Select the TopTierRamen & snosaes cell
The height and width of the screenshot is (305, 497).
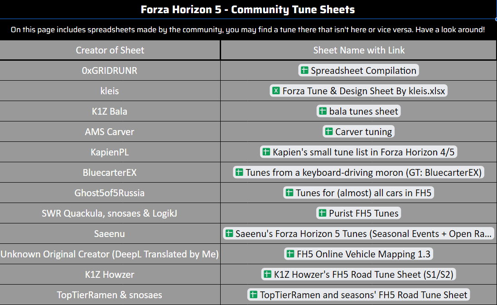[x=110, y=295]
